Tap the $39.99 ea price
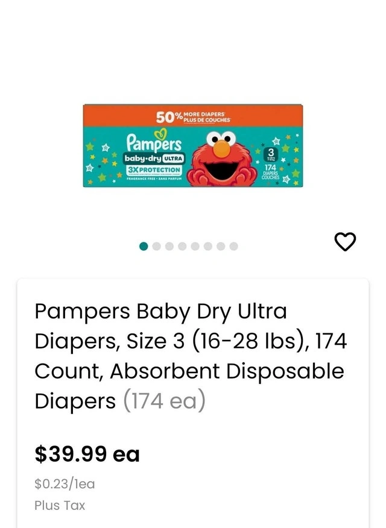Screen dimensions: 386x528 (x=87, y=454)
